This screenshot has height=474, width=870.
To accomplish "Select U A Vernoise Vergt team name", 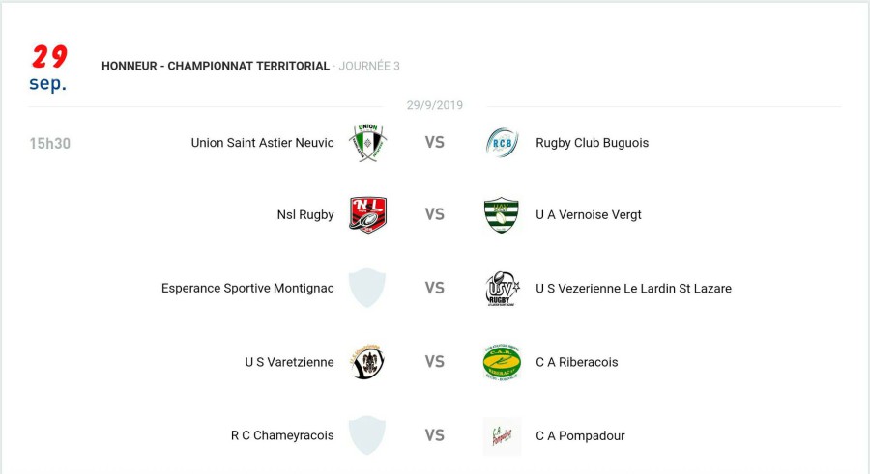I will [x=588, y=215].
